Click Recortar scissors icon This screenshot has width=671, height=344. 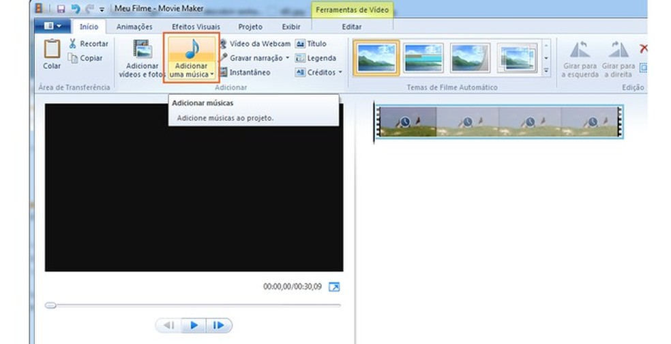coord(72,43)
